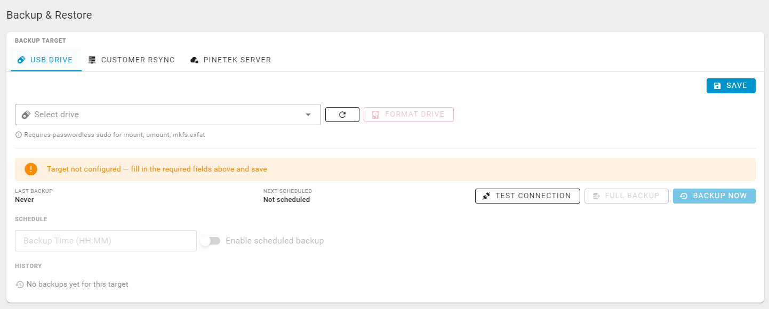Click Test Connection button
The image size is (769, 309).
[x=527, y=196]
